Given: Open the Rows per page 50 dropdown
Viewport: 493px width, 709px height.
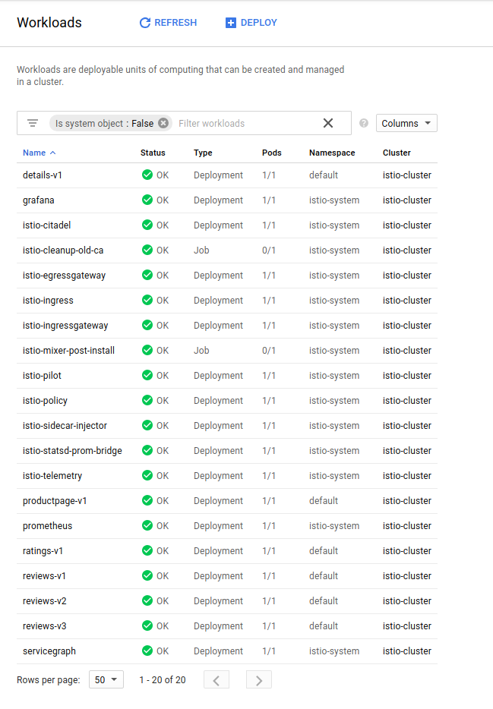Looking at the screenshot, I should (106, 679).
